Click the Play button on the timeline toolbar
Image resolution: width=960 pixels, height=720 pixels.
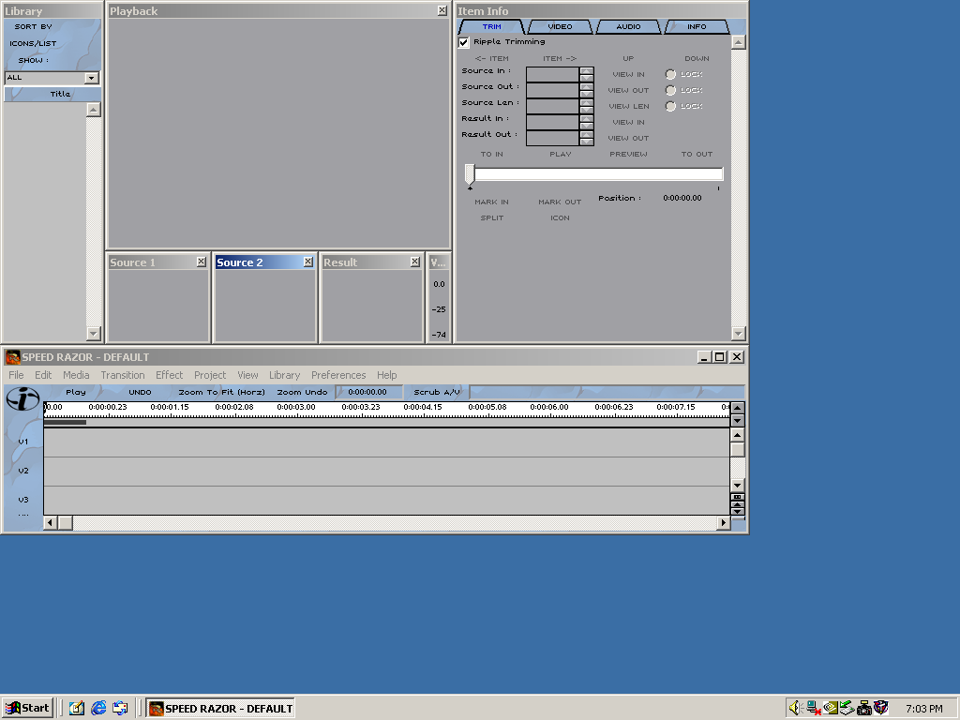75,392
